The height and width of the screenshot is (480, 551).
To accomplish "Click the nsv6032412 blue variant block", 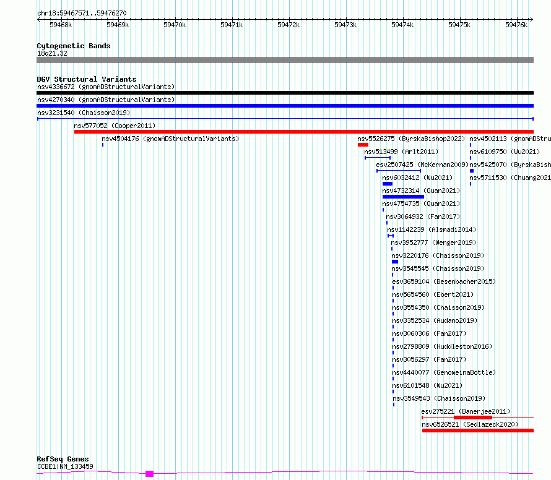I will (387, 184).
